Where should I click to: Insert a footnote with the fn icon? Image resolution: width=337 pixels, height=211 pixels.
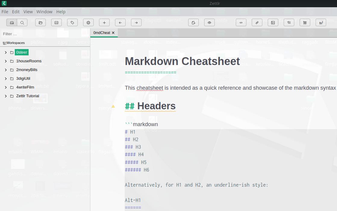click(x=321, y=23)
